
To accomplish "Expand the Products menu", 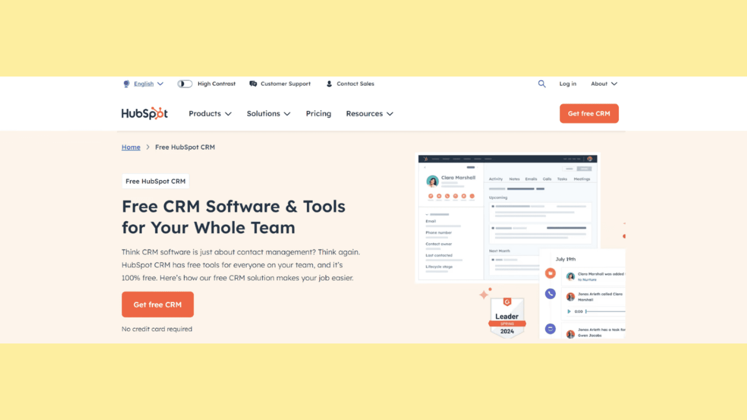I will 210,113.
